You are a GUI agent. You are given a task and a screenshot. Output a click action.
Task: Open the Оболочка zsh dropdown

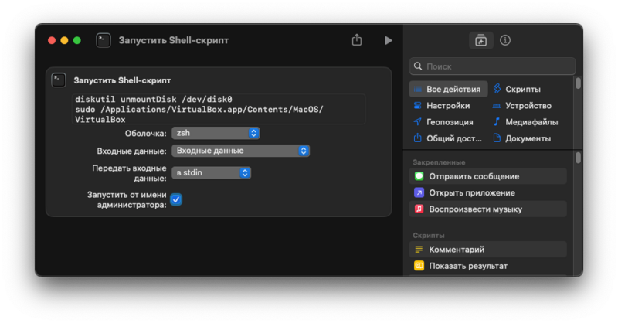click(x=216, y=133)
